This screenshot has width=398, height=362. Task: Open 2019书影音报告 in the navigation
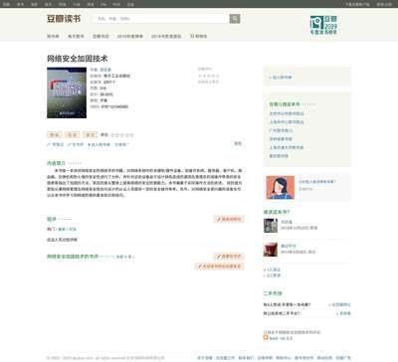[x=166, y=36]
